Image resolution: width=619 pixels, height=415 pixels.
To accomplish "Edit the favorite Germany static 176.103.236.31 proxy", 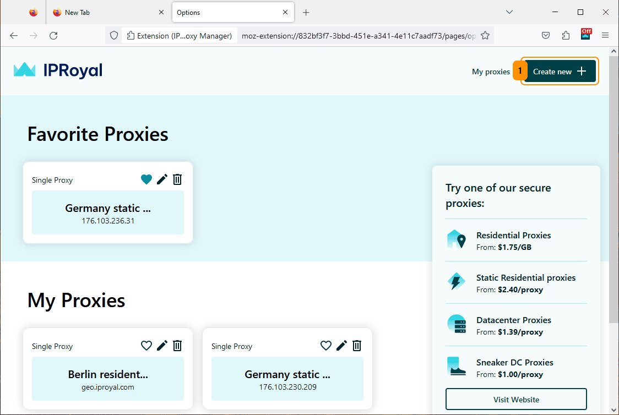I will coord(162,179).
